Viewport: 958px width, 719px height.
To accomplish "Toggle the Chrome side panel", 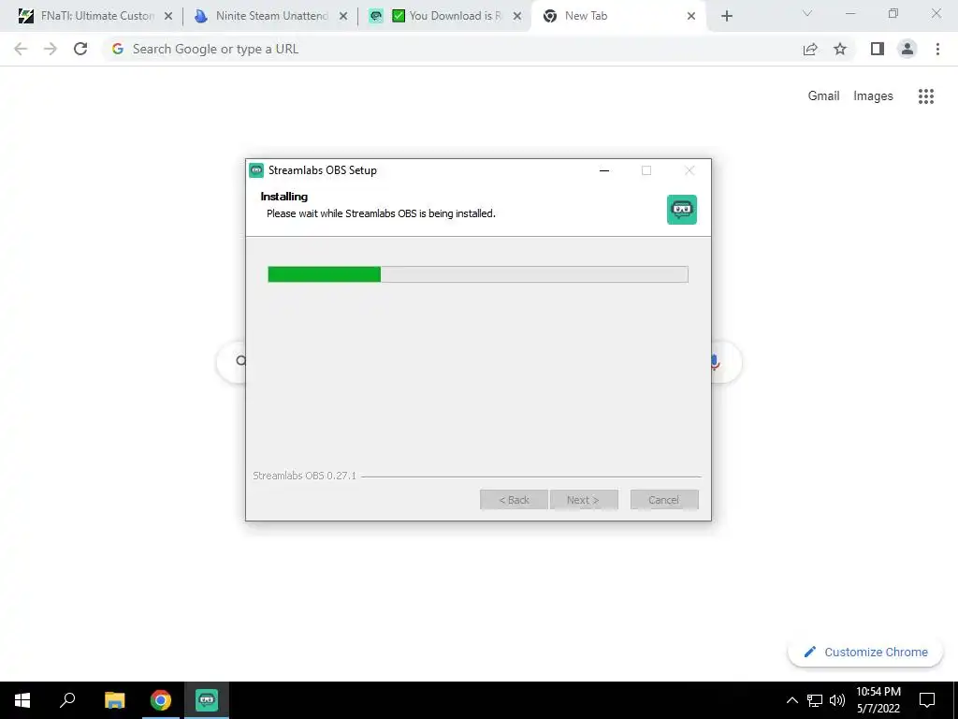I will coord(878,49).
